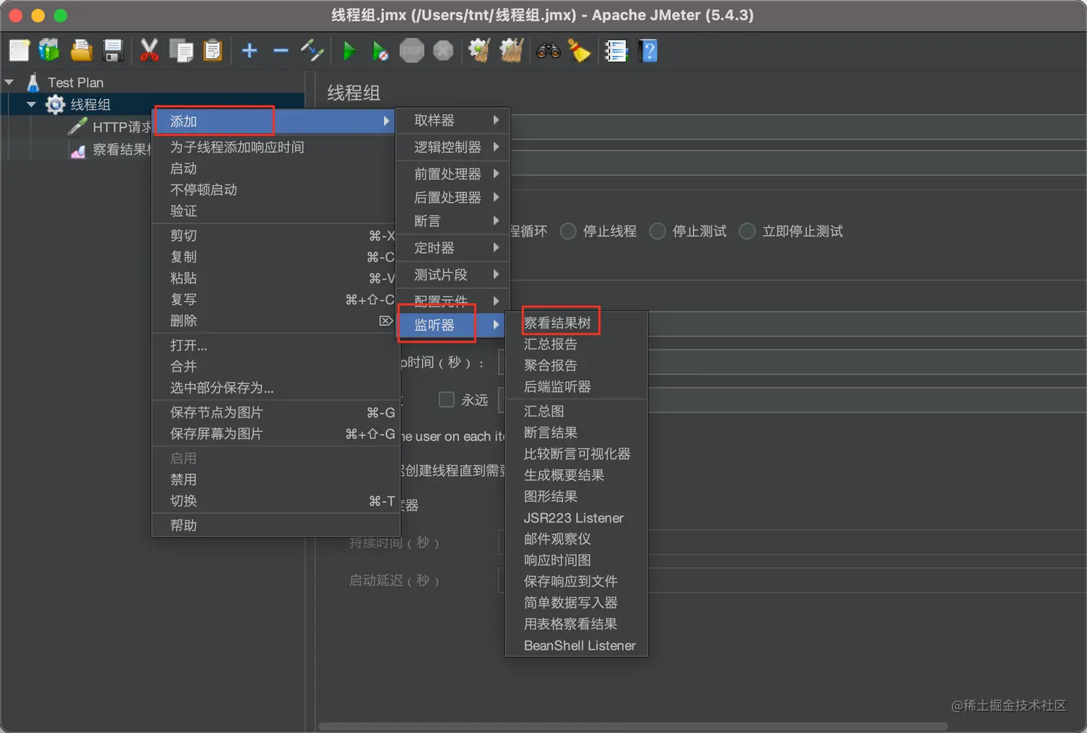The width and height of the screenshot is (1087, 733).
Task: Click the gear icon beside 线程组
Action: (55, 105)
